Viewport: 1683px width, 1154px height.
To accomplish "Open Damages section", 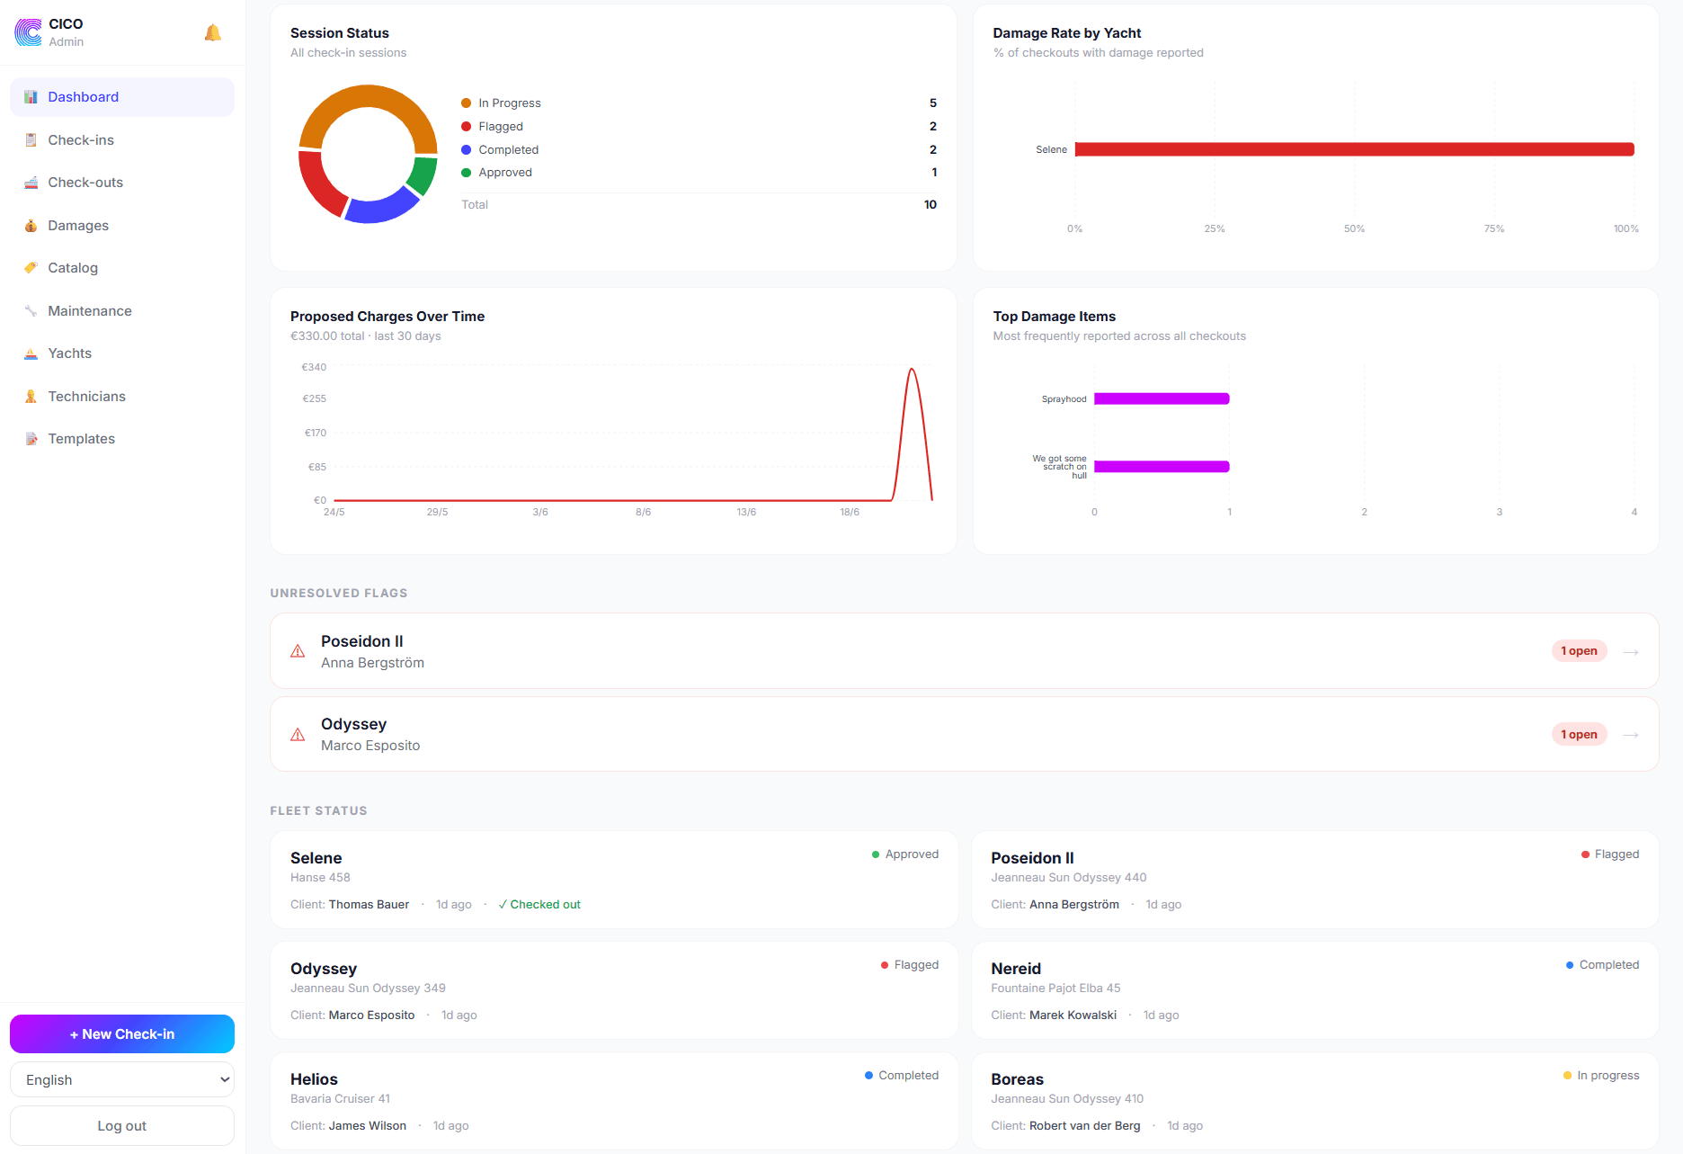I will pos(122,226).
